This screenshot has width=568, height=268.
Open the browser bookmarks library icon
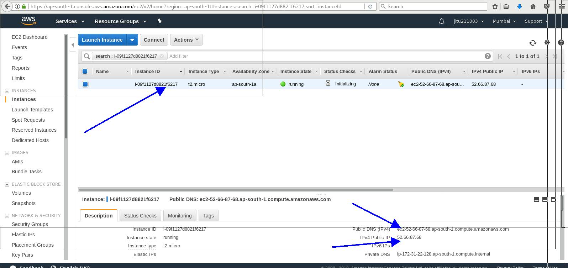pos(506,6)
